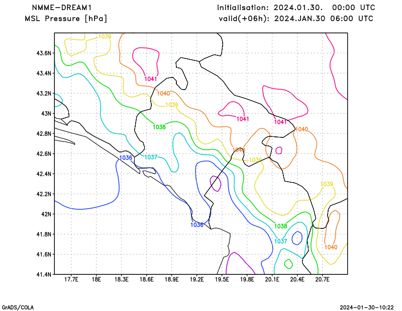Select the 42.4N latitude label
The height and width of the screenshot is (311, 402).
tap(44, 174)
